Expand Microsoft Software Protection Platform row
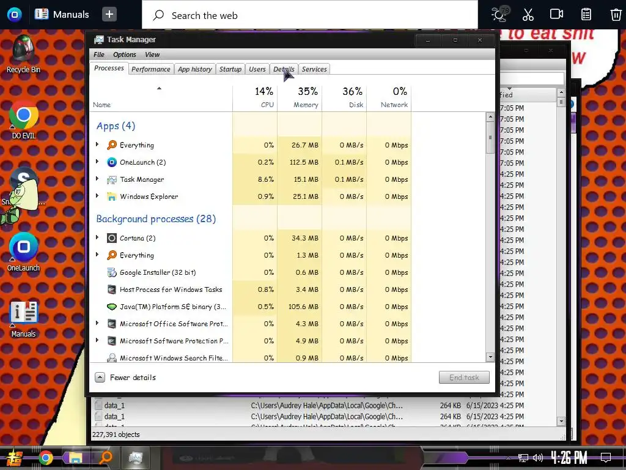 [x=97, y=340]
